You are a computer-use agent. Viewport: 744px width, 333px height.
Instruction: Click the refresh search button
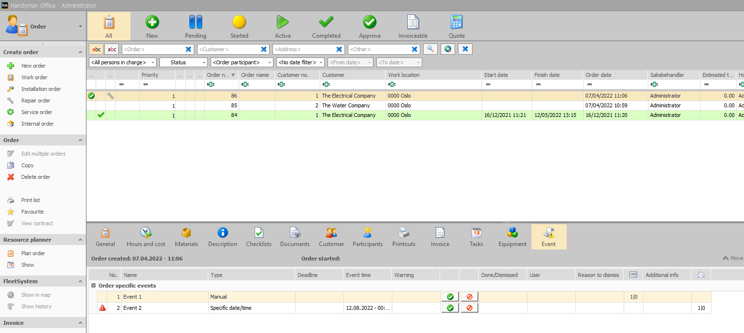coord(448,49)
